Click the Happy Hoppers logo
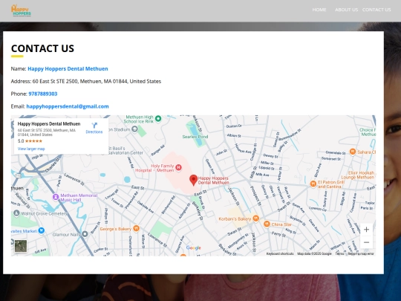Image resolution: width=401 pixels, height=301 pixels. (21, 10)
